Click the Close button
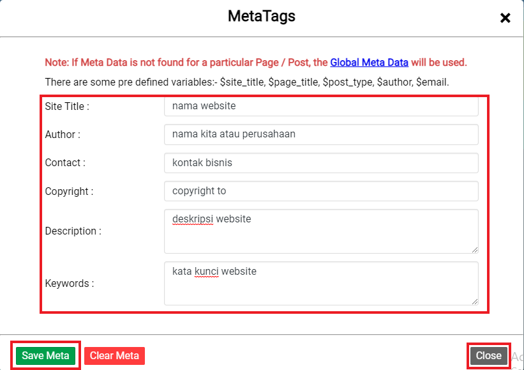Screen dimensions: 524x370 point(488,355)
